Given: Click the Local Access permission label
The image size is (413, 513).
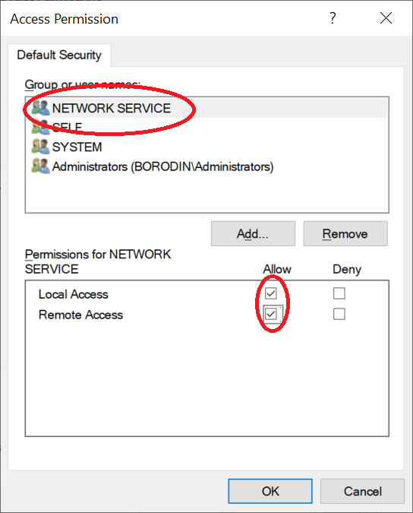Looking at the screenshot, I should click(73, 294).
